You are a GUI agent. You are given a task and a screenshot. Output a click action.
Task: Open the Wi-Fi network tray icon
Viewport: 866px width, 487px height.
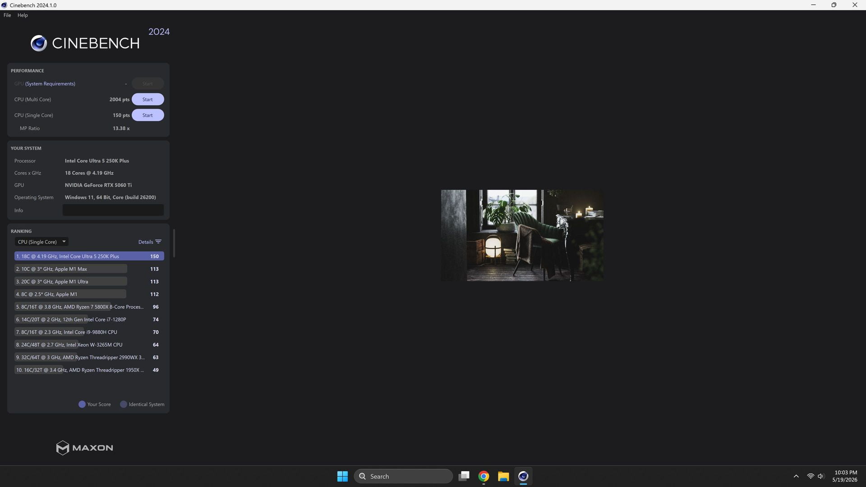[811, 476]
